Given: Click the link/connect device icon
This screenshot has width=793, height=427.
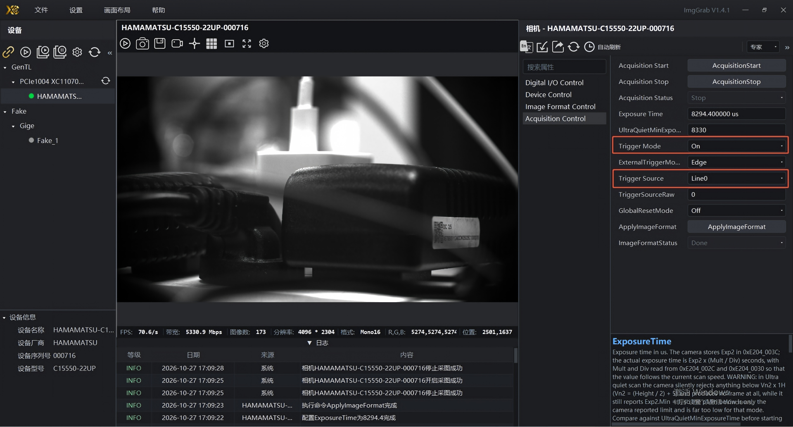Looking at the screenshot, I should click(x=8, y=52).
